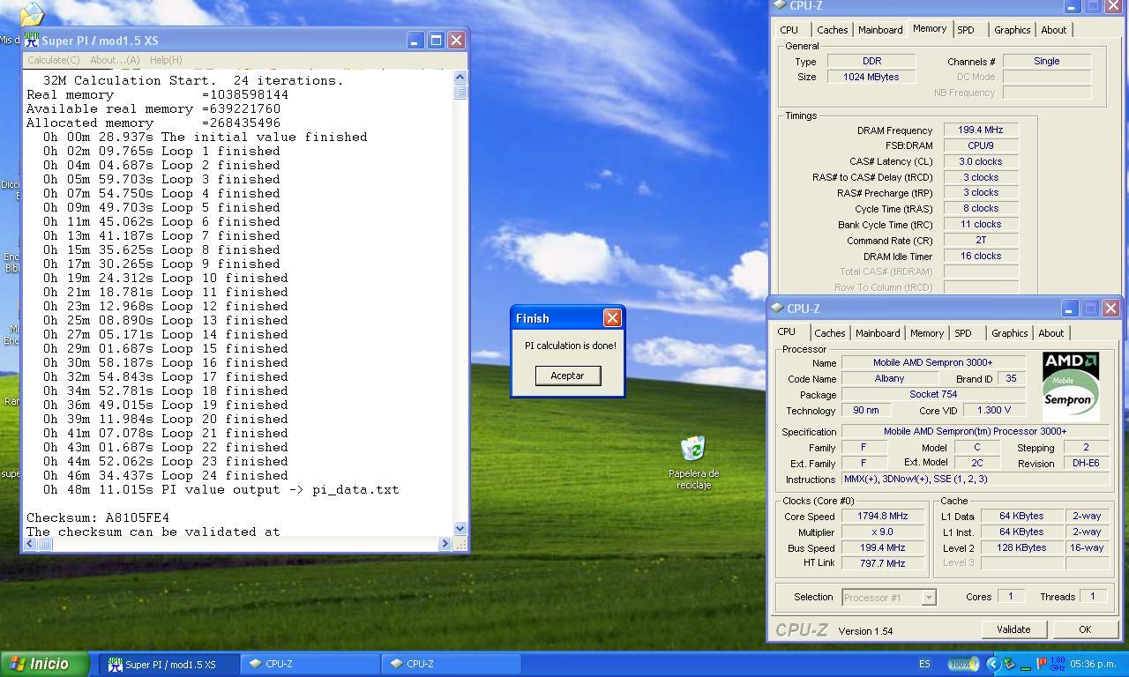
Task: Click the memory Type DDR field
Action: tap(871, 61)
